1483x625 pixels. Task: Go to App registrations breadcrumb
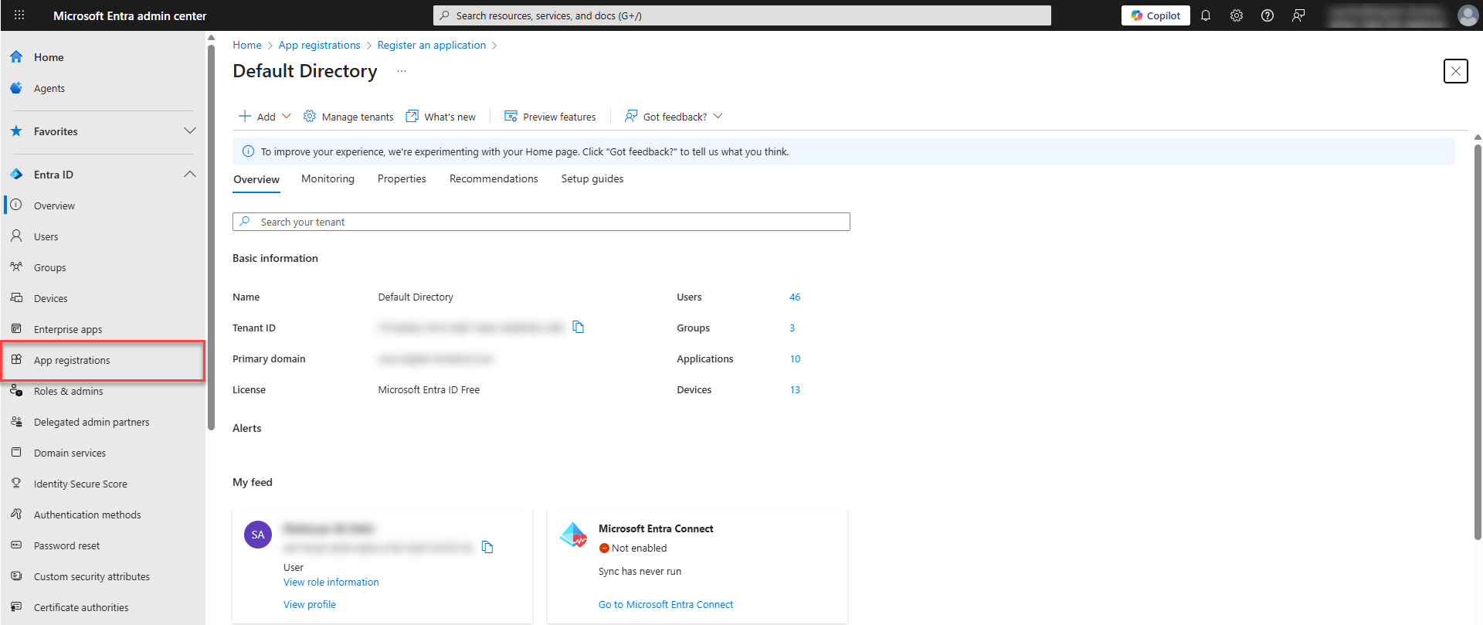point(319,46)
